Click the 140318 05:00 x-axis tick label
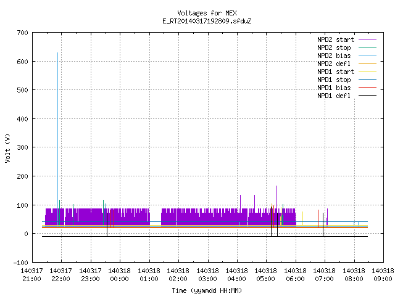Viewport: 395px width, 296px height. pos(266,275)
